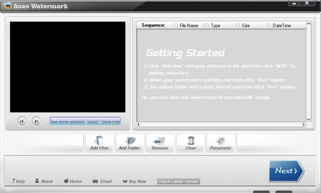Click the horizontal scroll-right arrow

click(304, 125)
